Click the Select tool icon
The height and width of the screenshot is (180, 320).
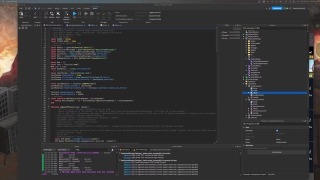point(58,13)
